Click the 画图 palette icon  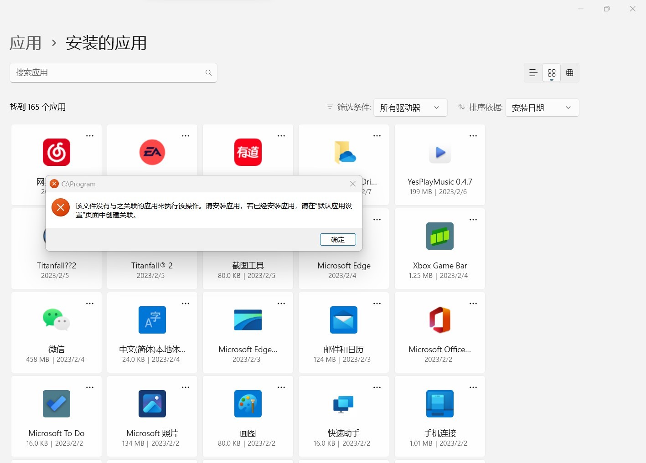(x=248, y=404)
